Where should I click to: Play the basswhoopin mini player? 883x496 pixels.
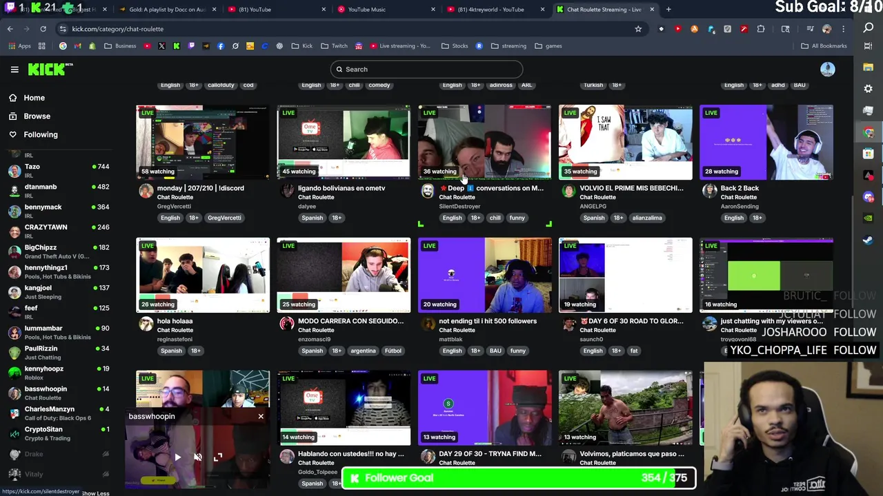(x=177, y=457)
